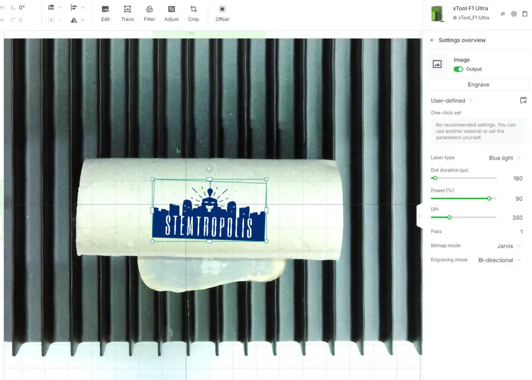Click the 'One-click set' label

(x=446, y=113)
